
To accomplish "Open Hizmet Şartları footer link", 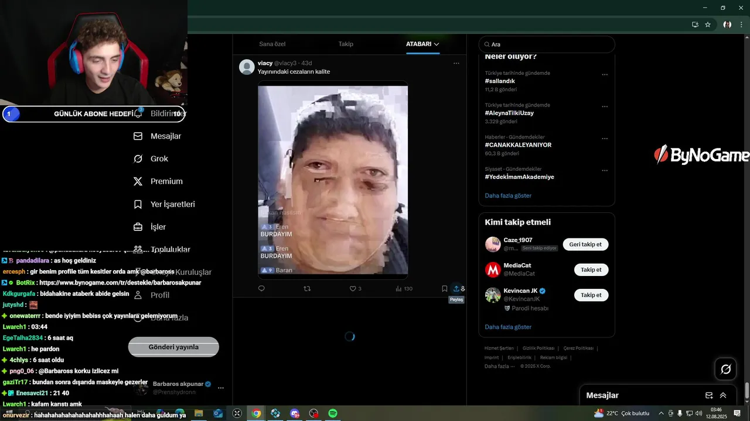I will click(x=499, y=348).
